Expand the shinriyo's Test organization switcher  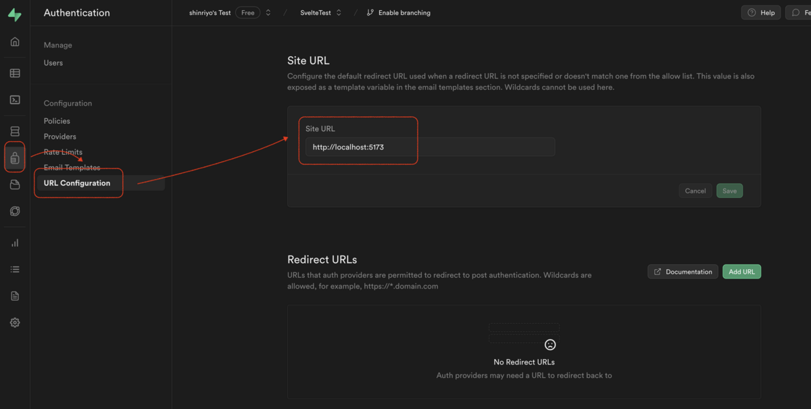click(x=268, y=13)
